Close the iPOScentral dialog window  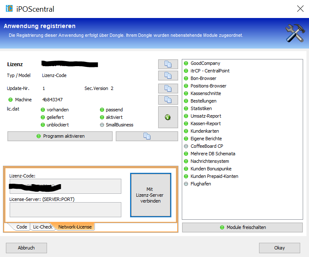click(300, 9)
